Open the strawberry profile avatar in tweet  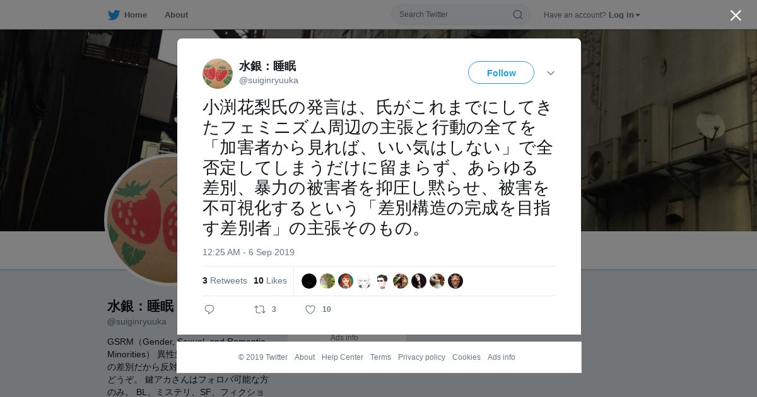click(218, 74)
